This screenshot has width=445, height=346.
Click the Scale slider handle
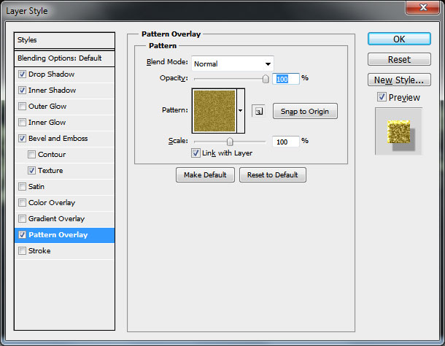(230, 142)
